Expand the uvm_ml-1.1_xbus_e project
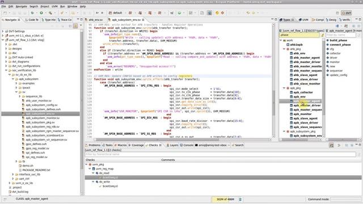 click(3, 36)
